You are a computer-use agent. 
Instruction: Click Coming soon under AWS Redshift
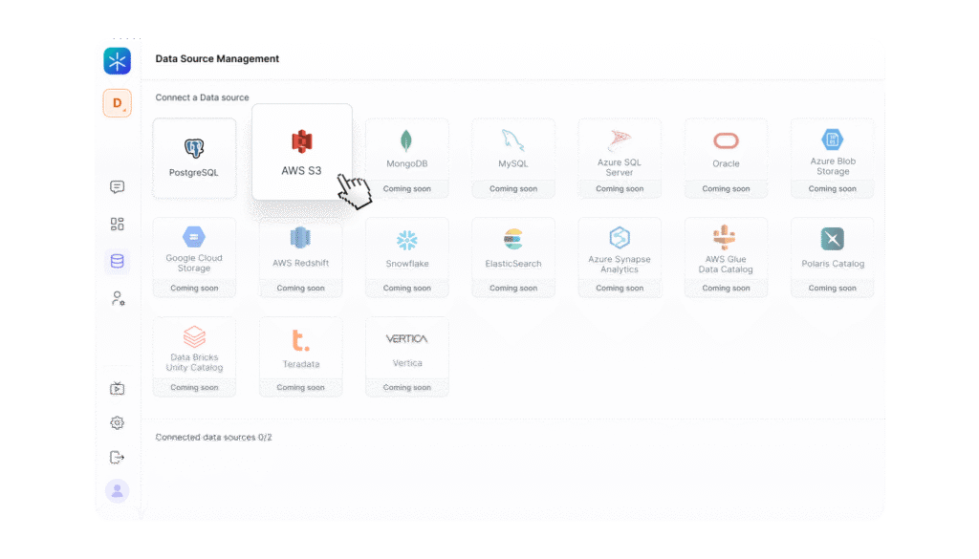coord(300,289)
